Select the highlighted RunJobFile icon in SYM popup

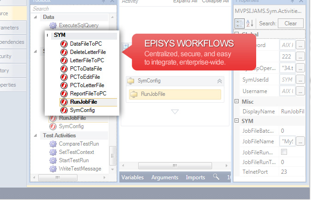coord(64,102)
